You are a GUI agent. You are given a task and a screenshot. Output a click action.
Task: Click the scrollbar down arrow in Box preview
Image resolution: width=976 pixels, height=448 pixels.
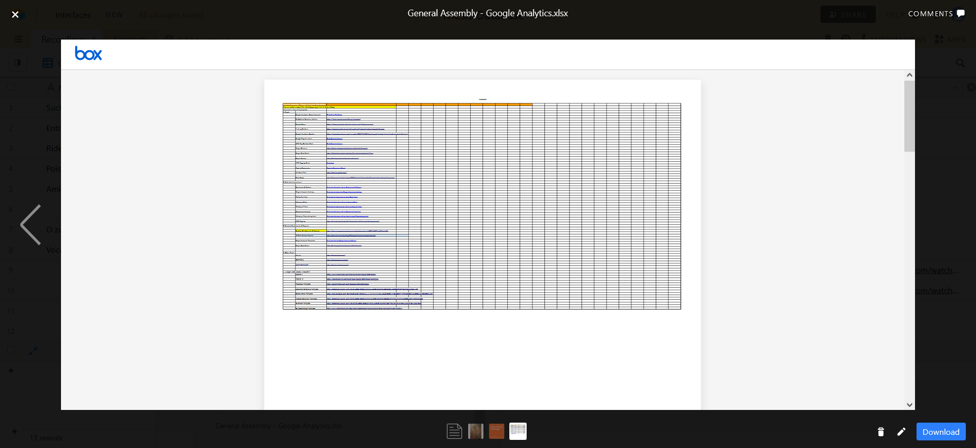[909, 405]
